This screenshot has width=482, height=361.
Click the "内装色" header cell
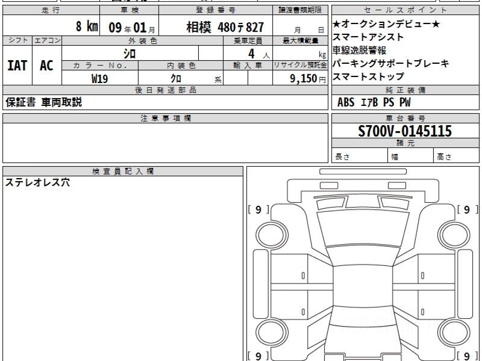pyautogui.click(x=181, y=65)
